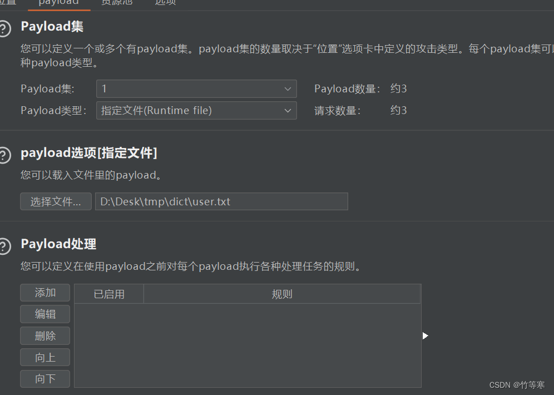The image size is (554, 395).
Task: Move the rule up with 向上
Action: coord(45,357)
